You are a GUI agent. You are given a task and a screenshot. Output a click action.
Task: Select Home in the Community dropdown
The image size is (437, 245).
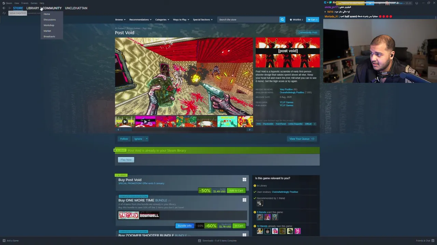click(47, 14)
